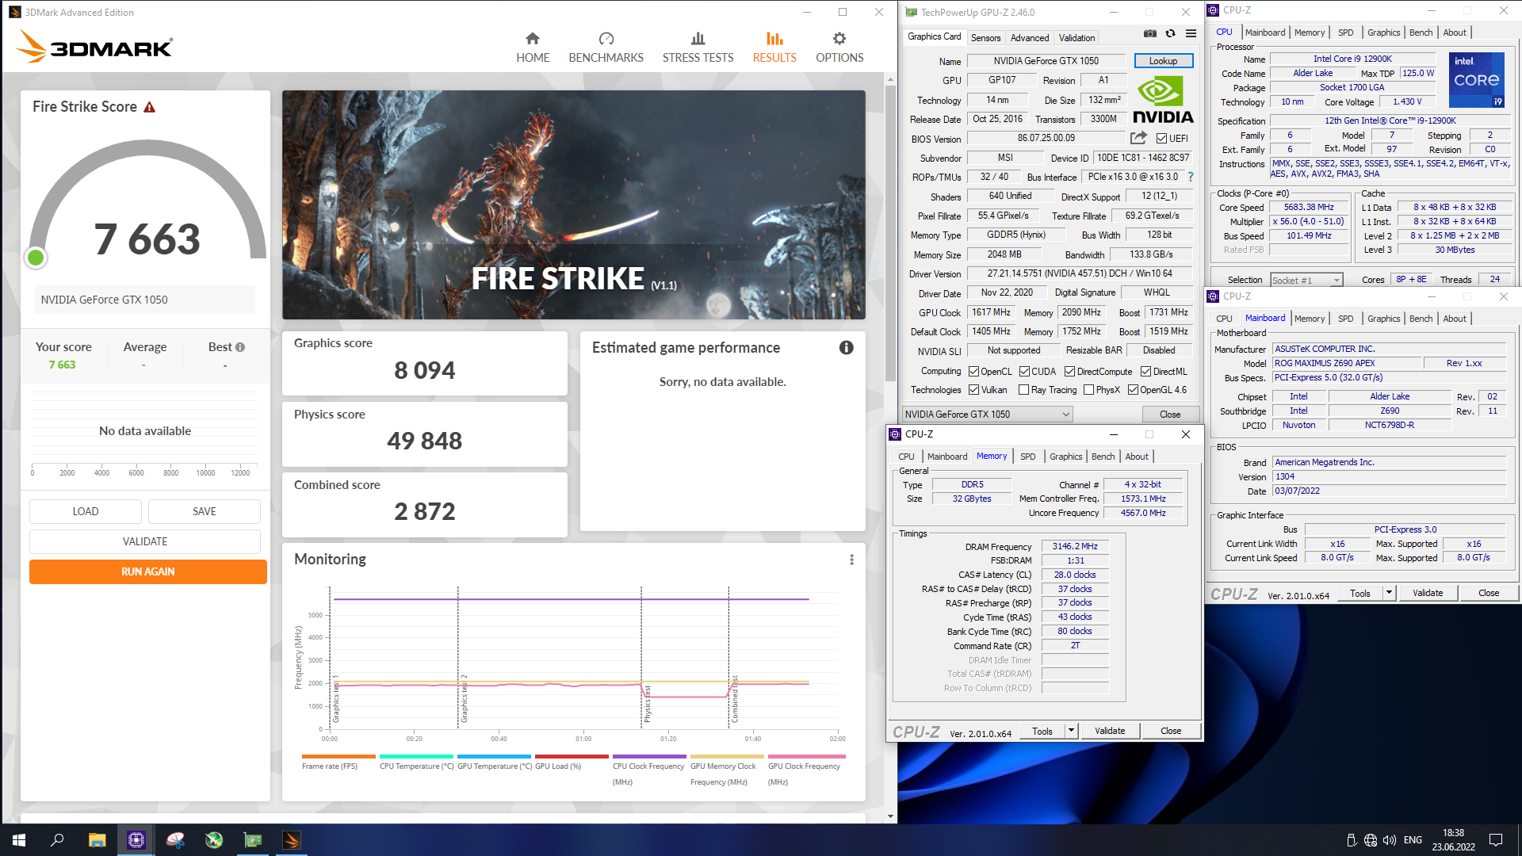Toggle the Vulkan checkbox
Viewport: 1522px width, 856px height.
point(973,390)
